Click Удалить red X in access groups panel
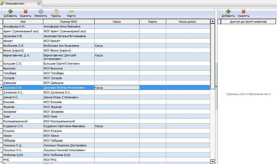The width and height of the screenshot is (277, 164). pos(243,12)
